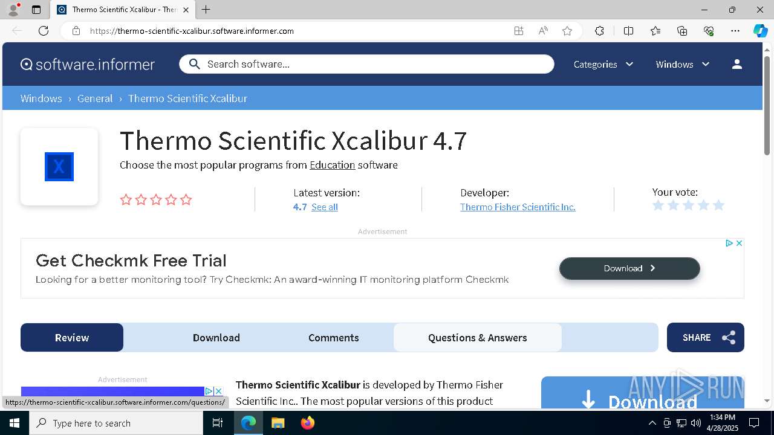Open File Explorer from the taskbar
This screenshot has width=774, height=435.
278,423
